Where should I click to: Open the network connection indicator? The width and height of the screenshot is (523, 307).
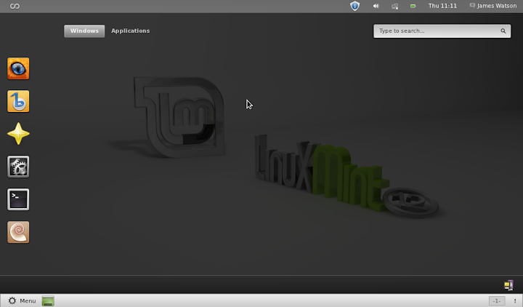point(394,6)
